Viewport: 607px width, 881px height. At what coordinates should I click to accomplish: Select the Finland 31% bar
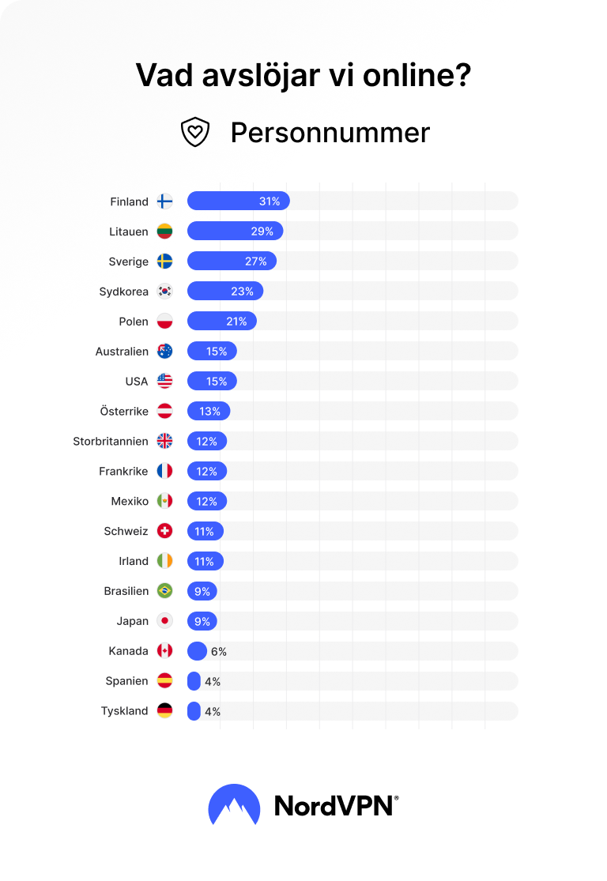pos(239,201)
